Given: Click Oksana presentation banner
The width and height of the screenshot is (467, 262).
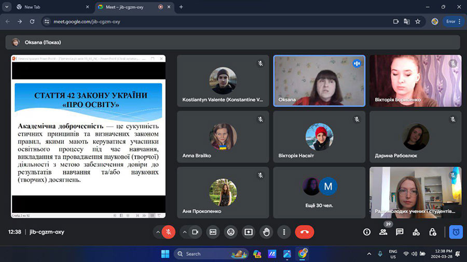Looking at the screenshot, I should click(x=232, y=42).
